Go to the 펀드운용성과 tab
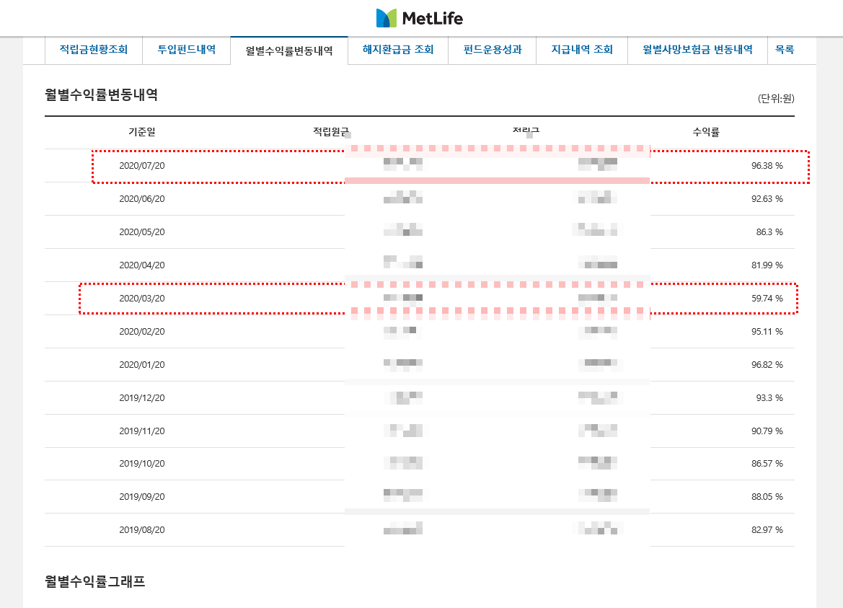 point(493,50)
